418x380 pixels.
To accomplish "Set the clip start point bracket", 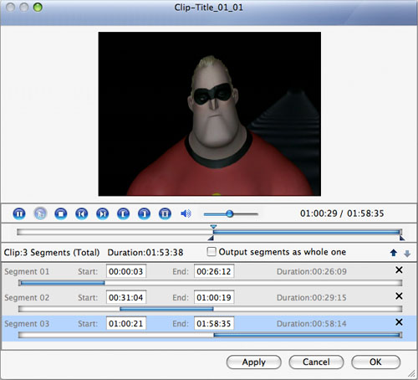I will pos(124,213).
